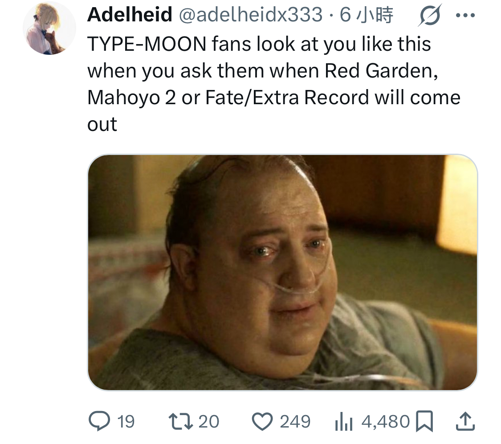Open the reply comment icon
Screen dimensions: 501x444
[99, 421]
